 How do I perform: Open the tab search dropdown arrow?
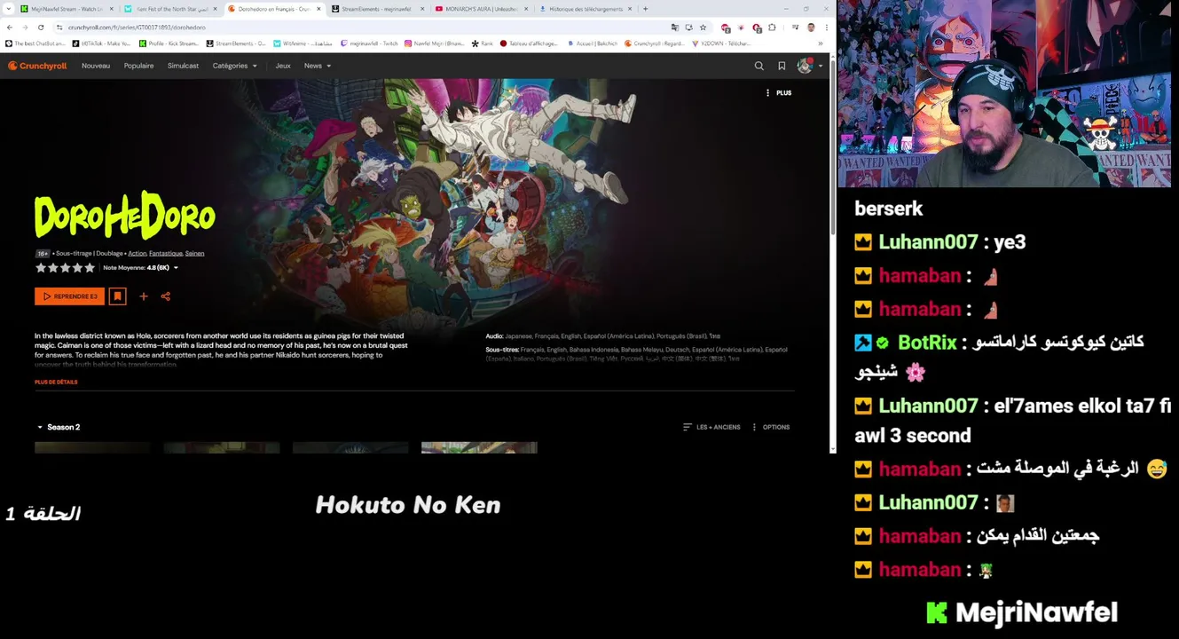[x=10, y=9]
